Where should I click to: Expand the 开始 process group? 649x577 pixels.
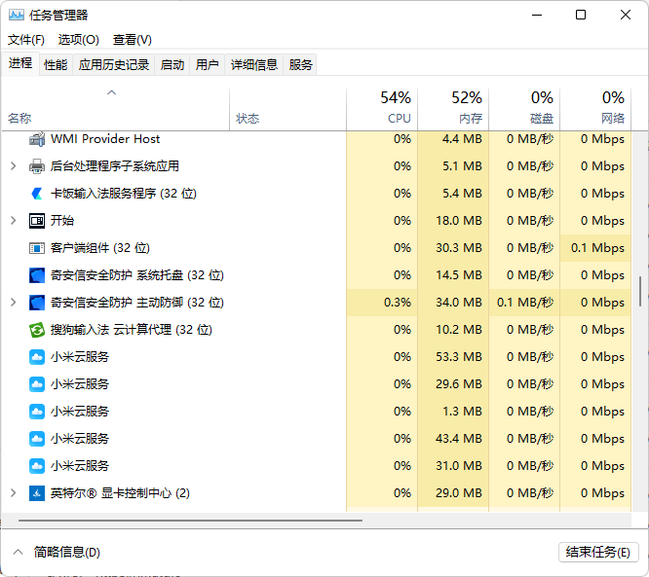click(14, 221)
